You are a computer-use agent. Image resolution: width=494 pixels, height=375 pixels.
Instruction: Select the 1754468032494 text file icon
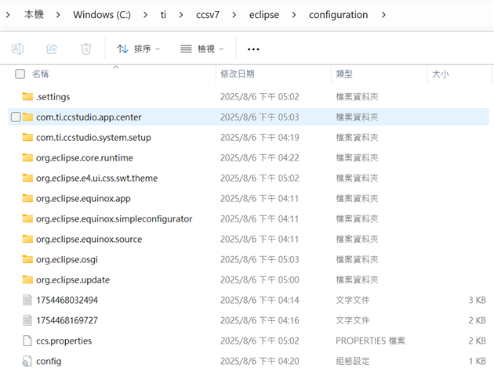coord(27,300)
